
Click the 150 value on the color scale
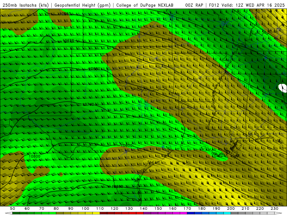point(158,209)
